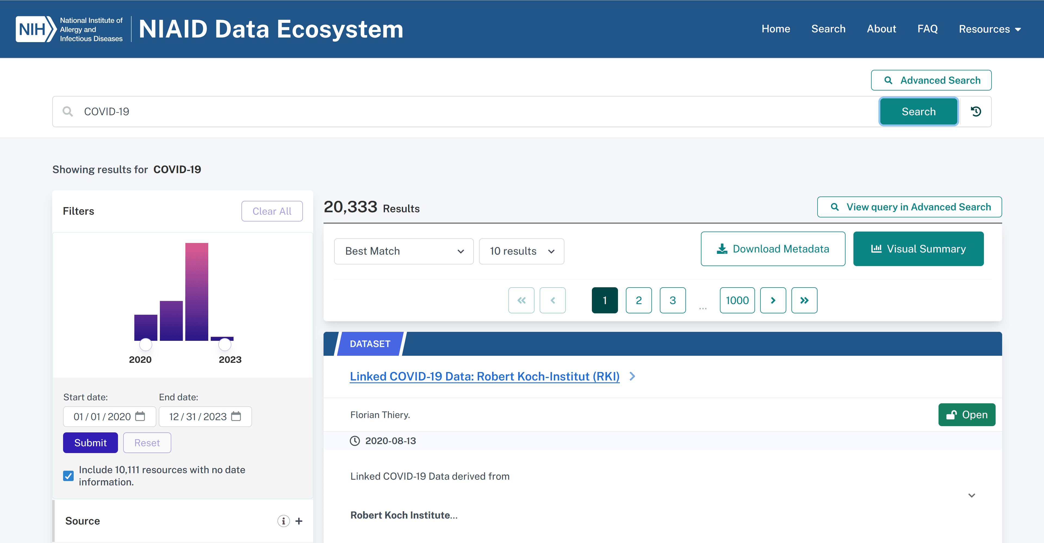Go to next page arrow
1044x543 pixels.
click(773, 300)
